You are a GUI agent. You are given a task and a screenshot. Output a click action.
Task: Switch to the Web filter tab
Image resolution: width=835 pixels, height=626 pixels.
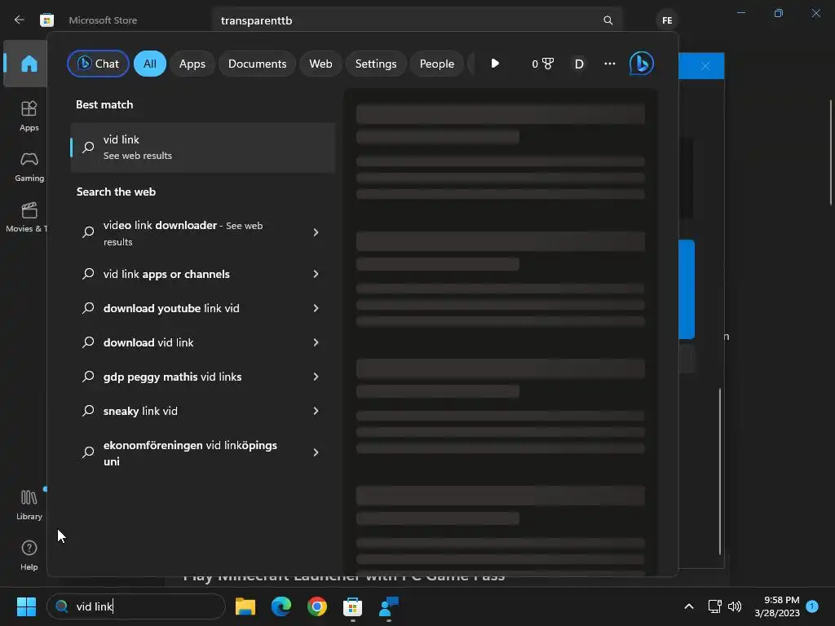tap(320, 64)
